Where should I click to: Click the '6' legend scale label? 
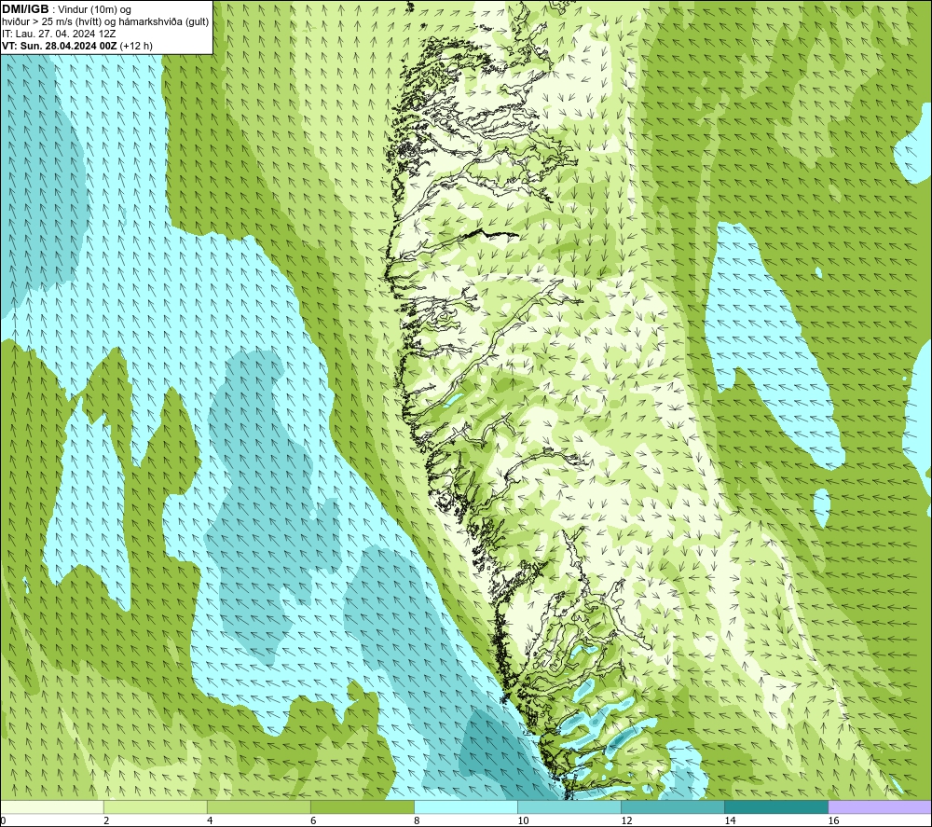(x=314, y=821)
